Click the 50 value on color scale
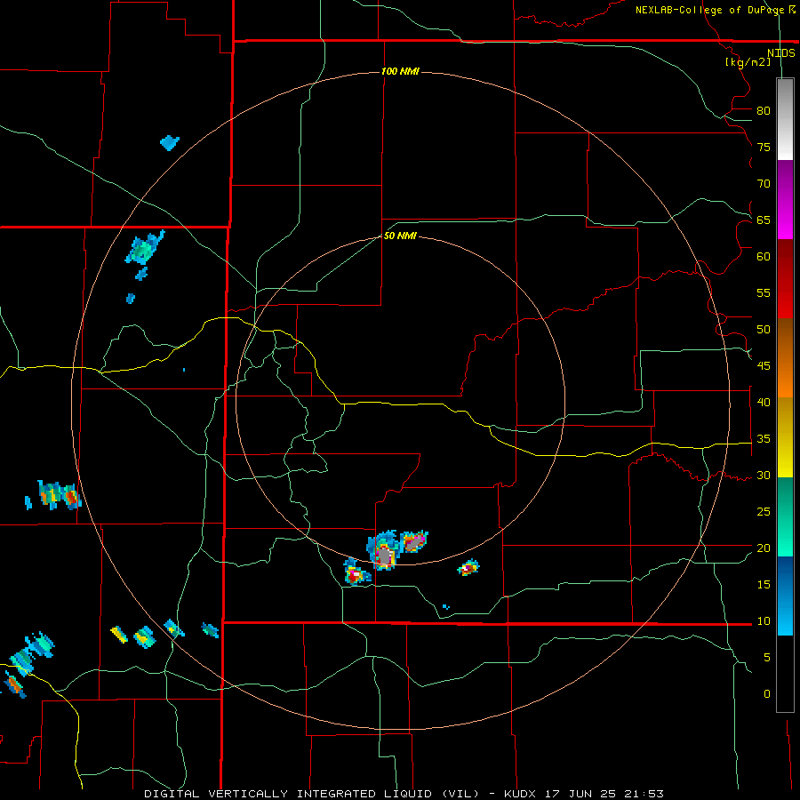 [x=764, y=330]
